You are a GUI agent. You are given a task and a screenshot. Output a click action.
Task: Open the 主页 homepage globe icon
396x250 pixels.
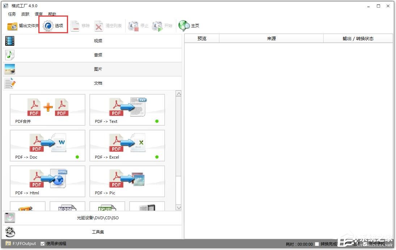click(184, 26)
